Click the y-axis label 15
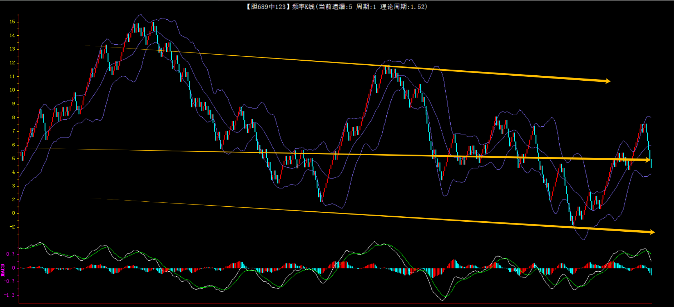The height and width of the screenshot is (307, 674). [x=13, y=22]
